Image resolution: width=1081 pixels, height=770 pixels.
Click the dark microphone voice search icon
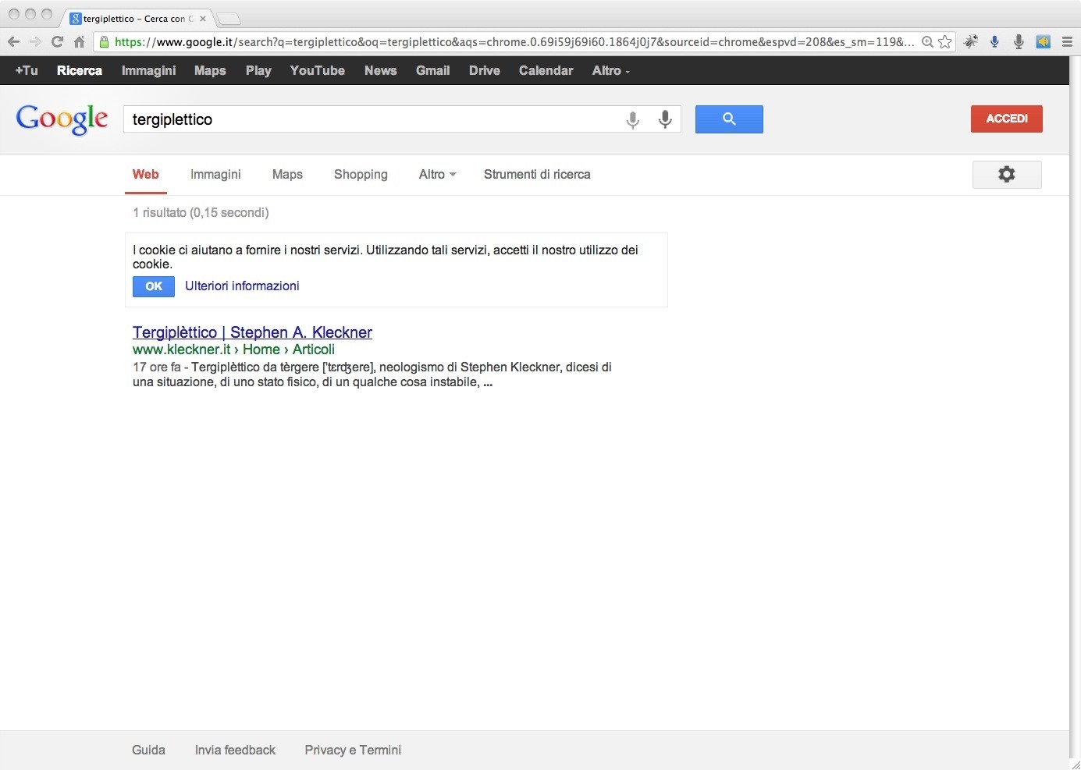665,119
